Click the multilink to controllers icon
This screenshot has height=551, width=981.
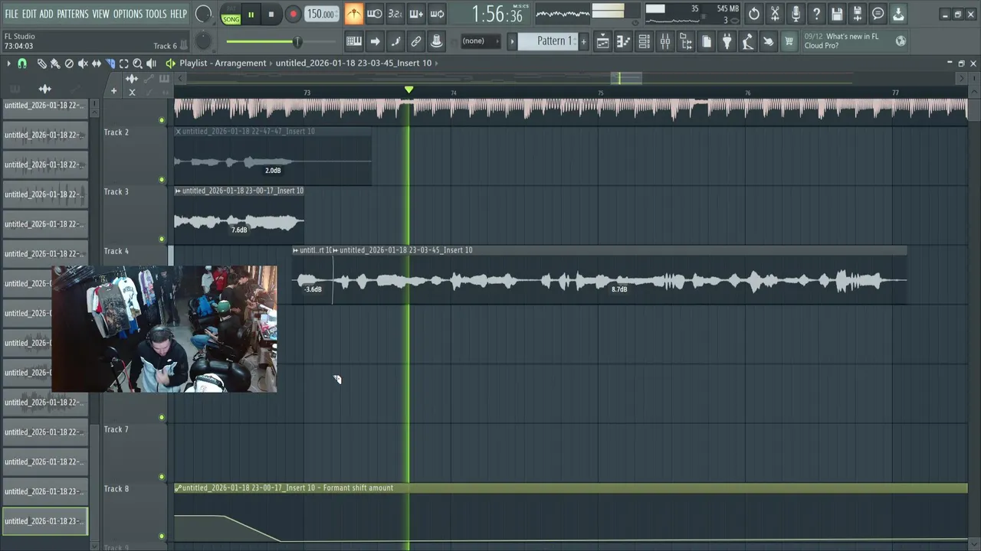click(x=416, y=41)
